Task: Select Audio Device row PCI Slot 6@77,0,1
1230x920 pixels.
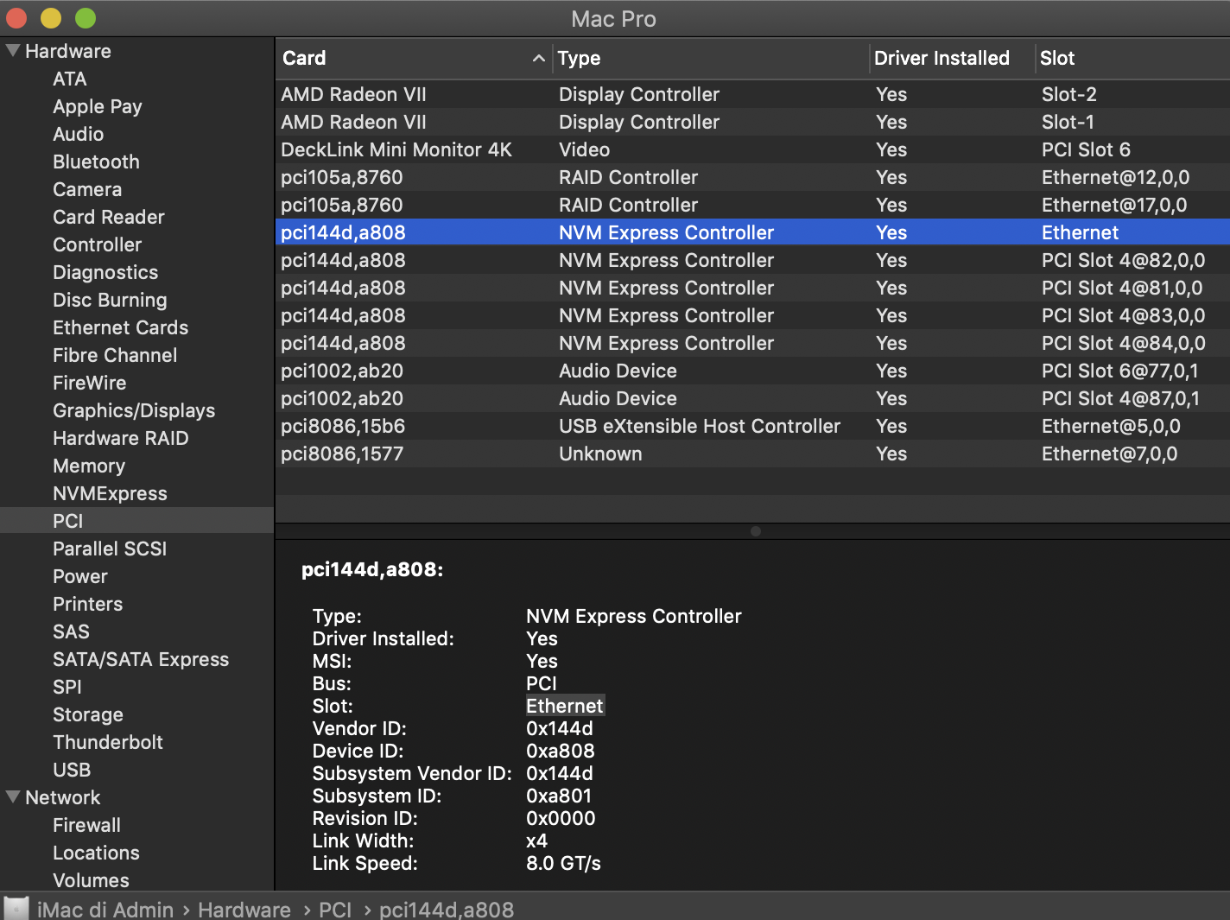Action: click(x=752, y=371)
